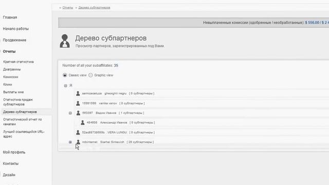This screenshot has height=185, width=329.
Task: Click the 'Александр Иванов' name text
Action: [114, 122]
